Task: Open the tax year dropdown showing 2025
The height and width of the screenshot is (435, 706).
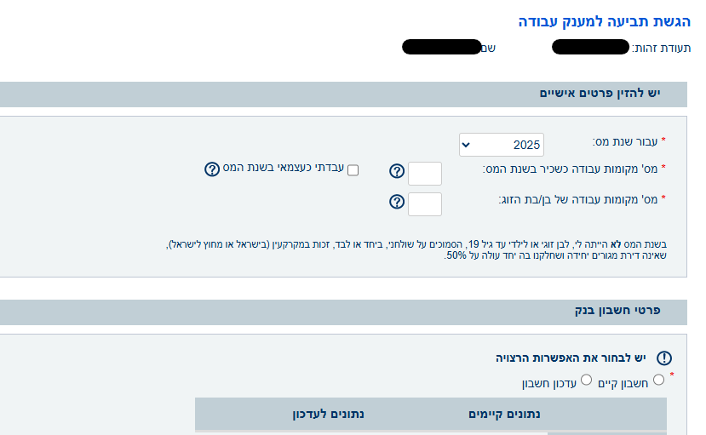Action: 501,145
